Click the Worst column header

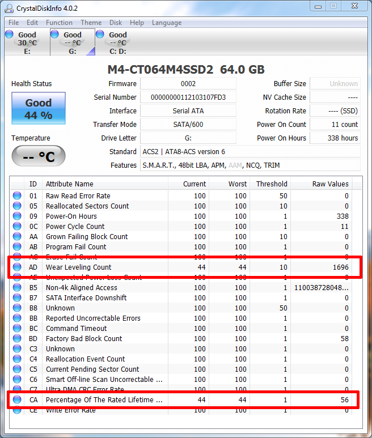pyautogui.click(x=230, y=184)
